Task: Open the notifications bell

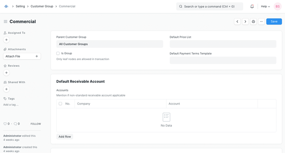Action: (x=252, y=6)
